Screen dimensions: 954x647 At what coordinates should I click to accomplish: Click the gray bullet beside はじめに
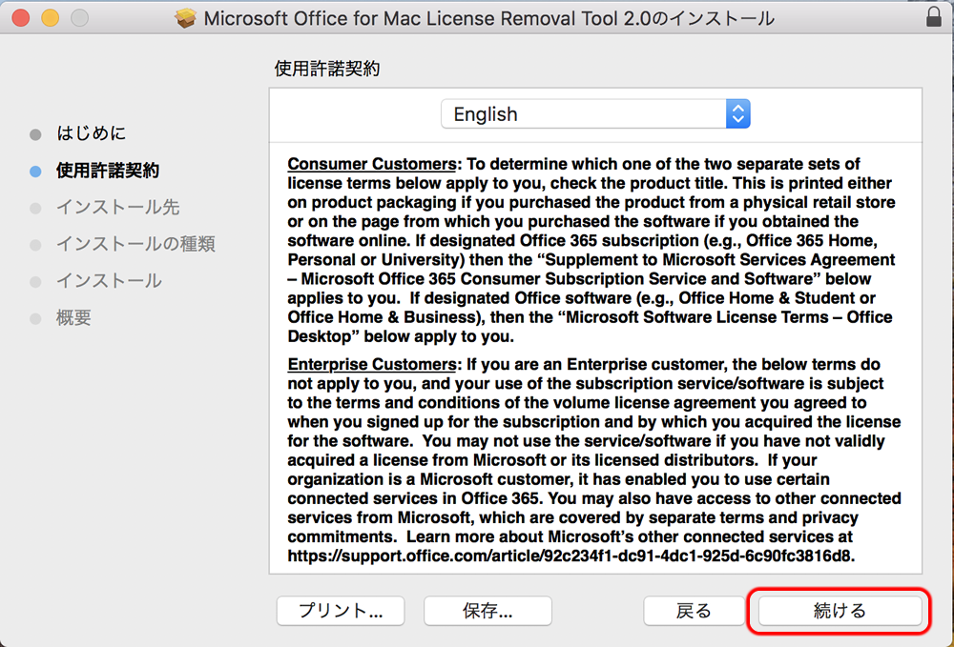35,135
